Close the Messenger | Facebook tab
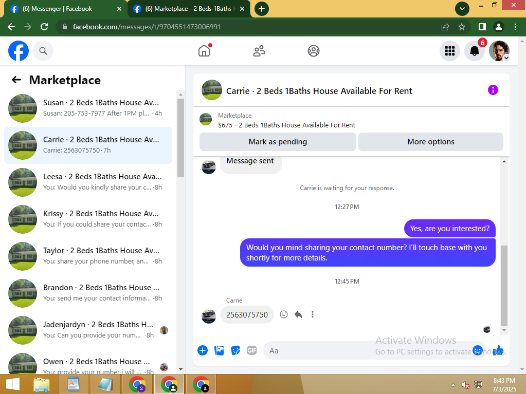This screenshot has width=526, height=394. pyautogui.click(x=119, y=9)
